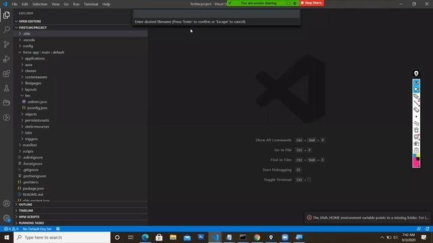The width and height of the screenshot is (433, 243).
Task: Open the Run and Debug view
Action: (6, 59)
